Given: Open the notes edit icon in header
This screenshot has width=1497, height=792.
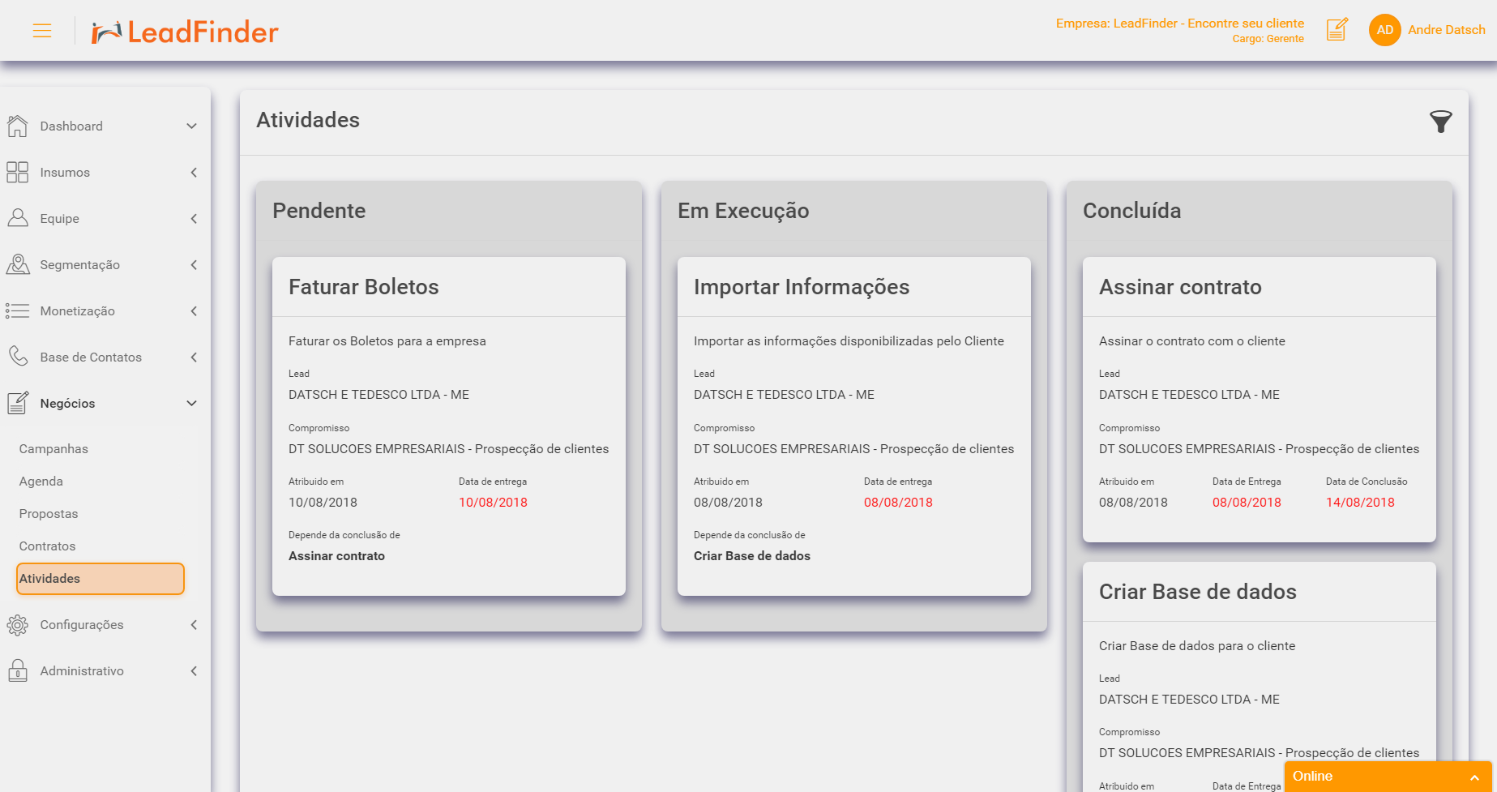Looking at the screenshot, I should coord(1337,30).
